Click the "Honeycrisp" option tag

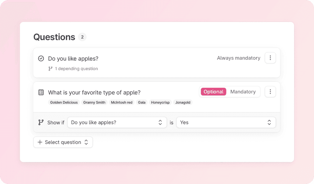coord(160,102)
